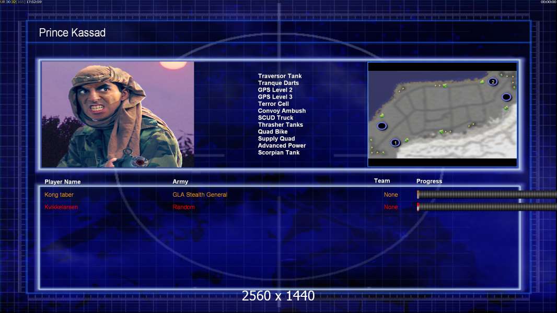Click 'Thrasher Tanks' list entry
This screenshot has height=313, width=557.
coord(280,125)
